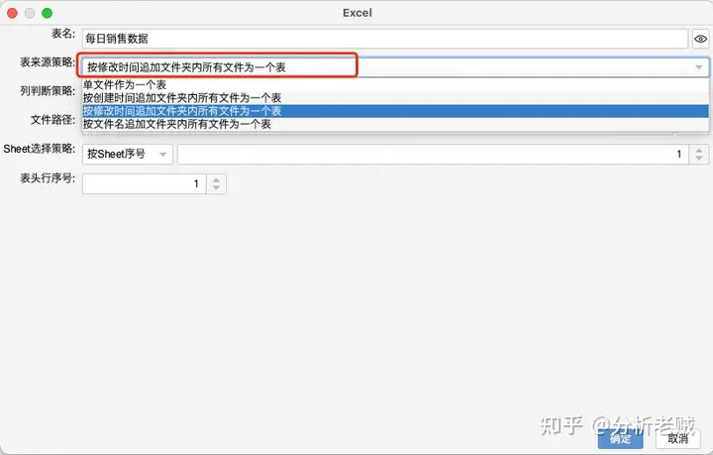Image resolution: width=713 pixels, height=455 pixels.
Task: Decrease the Sheet number stepper
Action: 699,159
